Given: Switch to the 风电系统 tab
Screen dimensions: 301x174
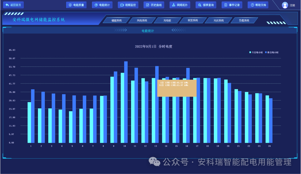Looking at the screenshot, I should pos(142,20).
